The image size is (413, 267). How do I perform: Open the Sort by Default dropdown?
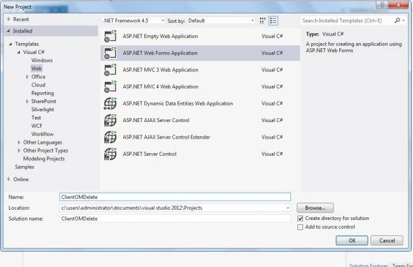pyautogui.click(x=221, y=20)
